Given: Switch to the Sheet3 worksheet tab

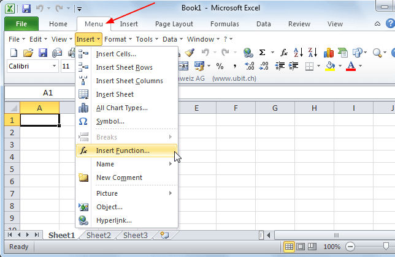Looking at the screenshot, I should tap(136, 235).
